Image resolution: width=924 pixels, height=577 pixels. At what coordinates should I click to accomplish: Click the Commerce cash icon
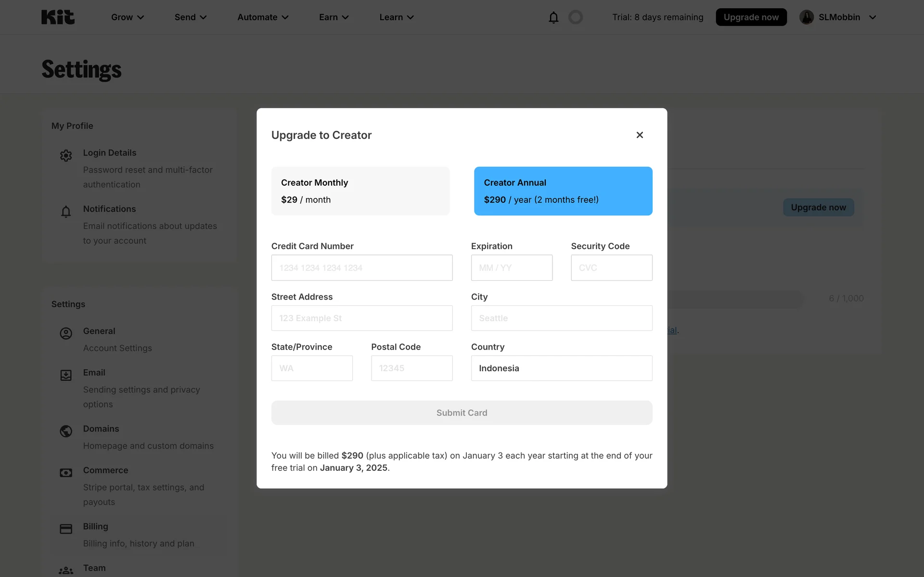click(66, 473)
